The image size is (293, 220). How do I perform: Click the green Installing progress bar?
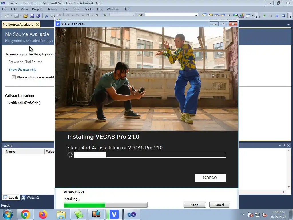pyautogui.click(x=106, y=205)
